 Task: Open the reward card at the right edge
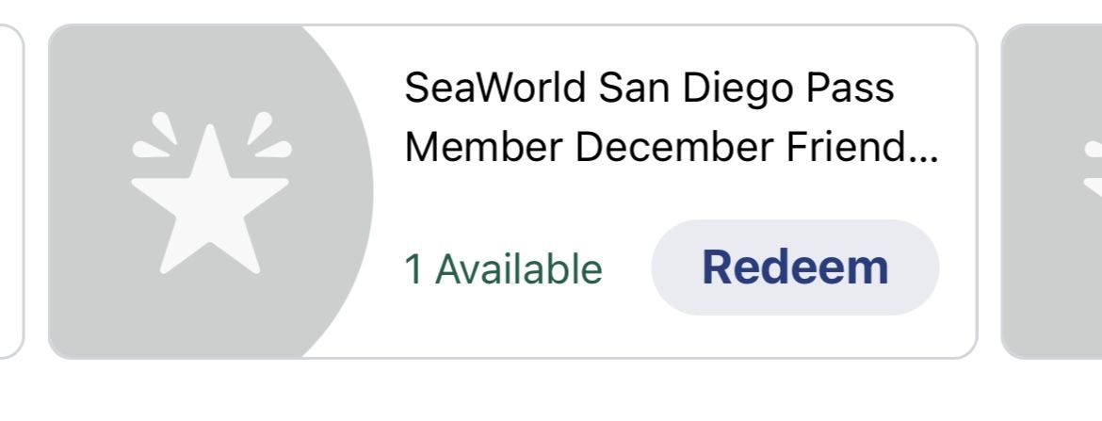pyautogui.click(x=1051, y=192)
